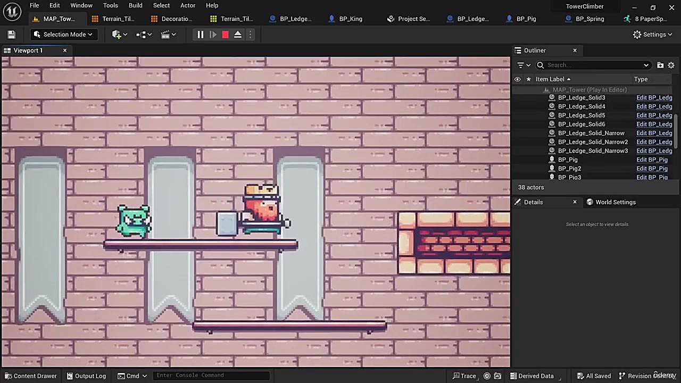Image resolution: width=681 pixels, height=383 pixels.
Task: Open Outliner filter options dropdown
Action: tap(524, 65)
